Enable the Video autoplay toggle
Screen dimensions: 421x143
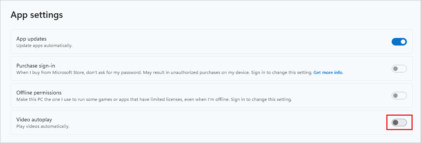(399, 123)
